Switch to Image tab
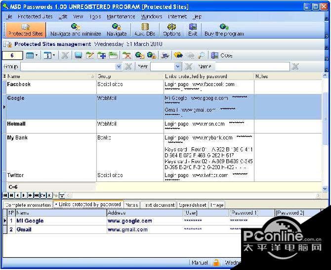Screen dimensions: 331x270 click(x=217, y=205)
